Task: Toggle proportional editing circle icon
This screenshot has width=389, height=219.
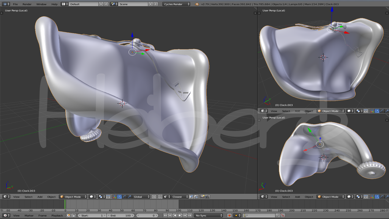Action: [154, 197]
